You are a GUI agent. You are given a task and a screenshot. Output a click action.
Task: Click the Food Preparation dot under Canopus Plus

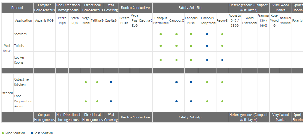pos(191,101)
